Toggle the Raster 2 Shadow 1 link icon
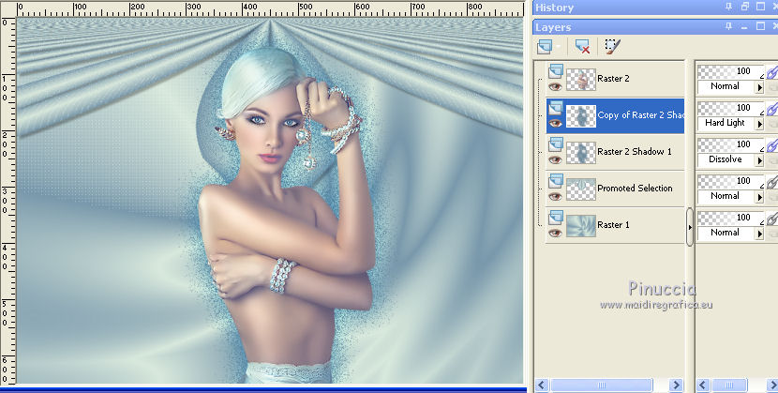This screenshot has height=393, width=778. (771, 147)
